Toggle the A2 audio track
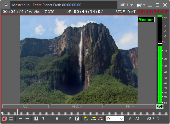Screen dimensions: 170x124 [149, 119]
